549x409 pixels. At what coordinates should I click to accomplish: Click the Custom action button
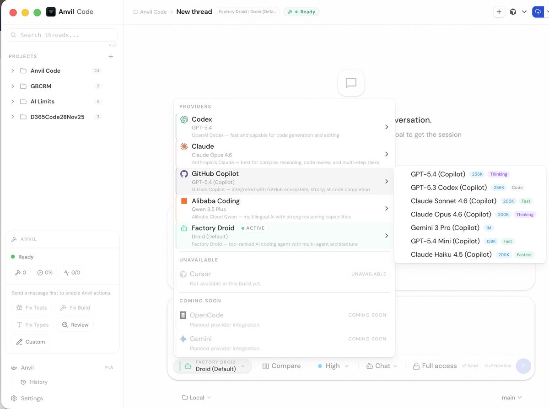31,342
